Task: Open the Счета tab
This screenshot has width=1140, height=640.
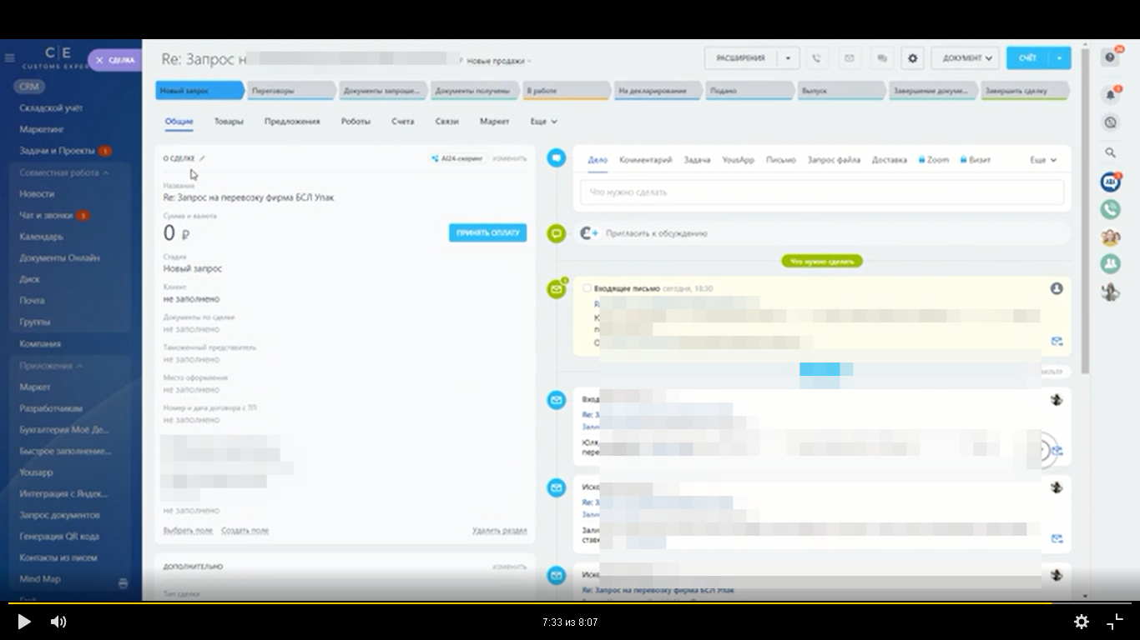Action: click(402, 122)
